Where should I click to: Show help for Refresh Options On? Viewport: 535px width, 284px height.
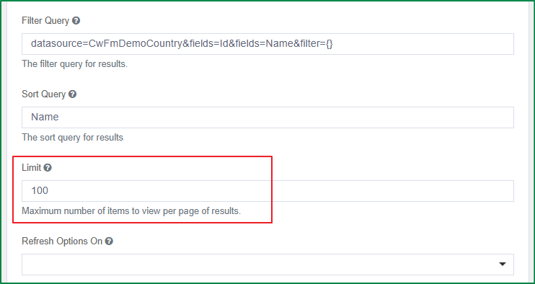point(109,241)
